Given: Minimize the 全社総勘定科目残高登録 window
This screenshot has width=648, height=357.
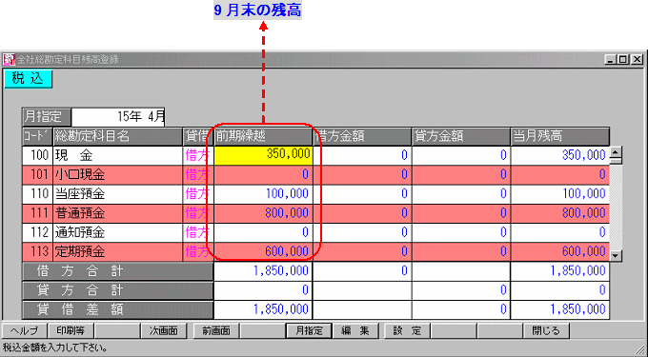Looking at the screenshot, I should (611, 60).
